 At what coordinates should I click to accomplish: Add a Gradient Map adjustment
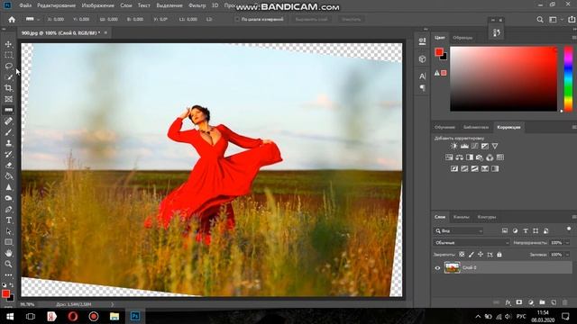495,169
